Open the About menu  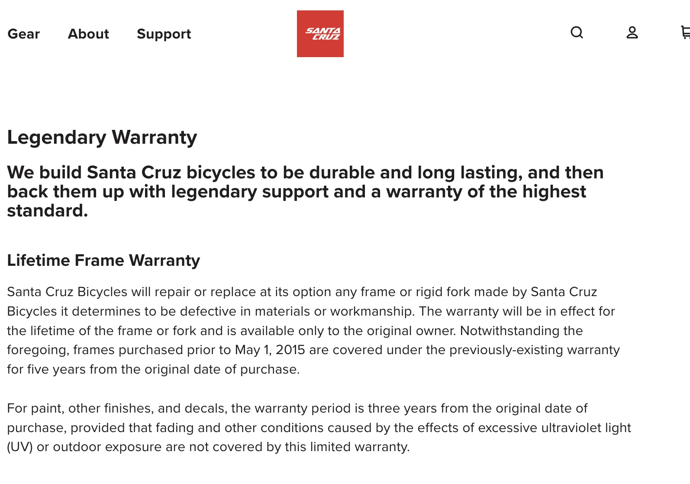(88, 34)
